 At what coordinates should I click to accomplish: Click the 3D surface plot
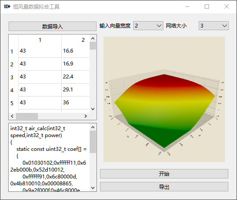[x=164, y=99]
